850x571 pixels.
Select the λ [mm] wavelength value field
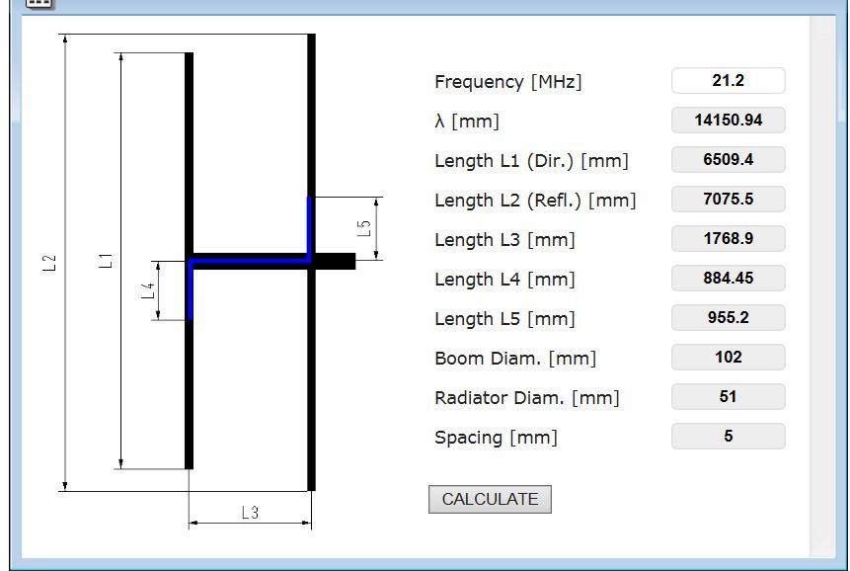point(728,121)
